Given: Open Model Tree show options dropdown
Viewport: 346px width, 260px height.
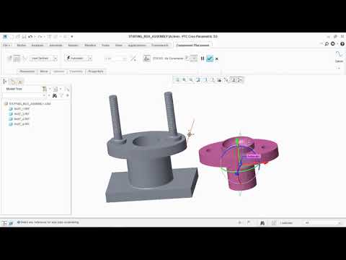Looking at the screenshot, I should [57, 89].
